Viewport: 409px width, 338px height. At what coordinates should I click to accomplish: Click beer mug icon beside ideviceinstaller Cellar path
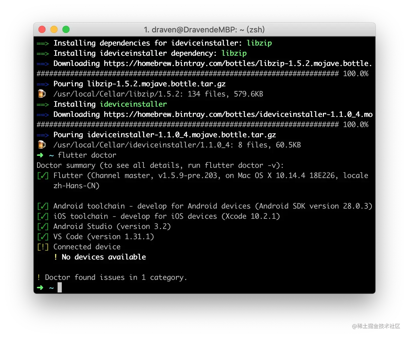coord(42,145)
